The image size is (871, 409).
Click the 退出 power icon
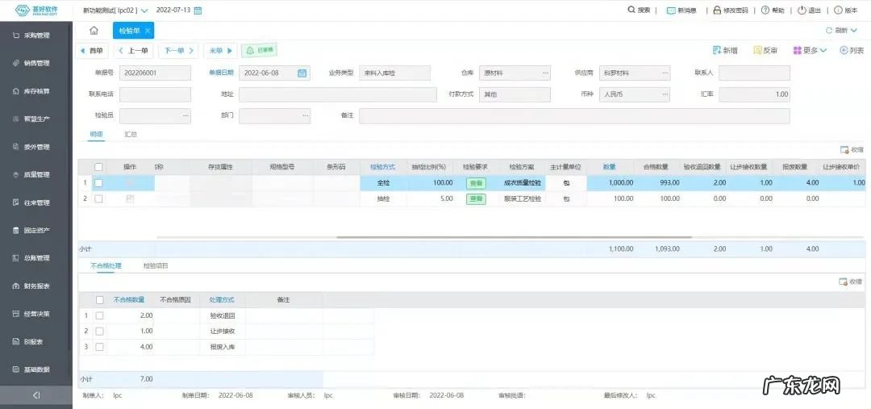(x=802, y=10)
